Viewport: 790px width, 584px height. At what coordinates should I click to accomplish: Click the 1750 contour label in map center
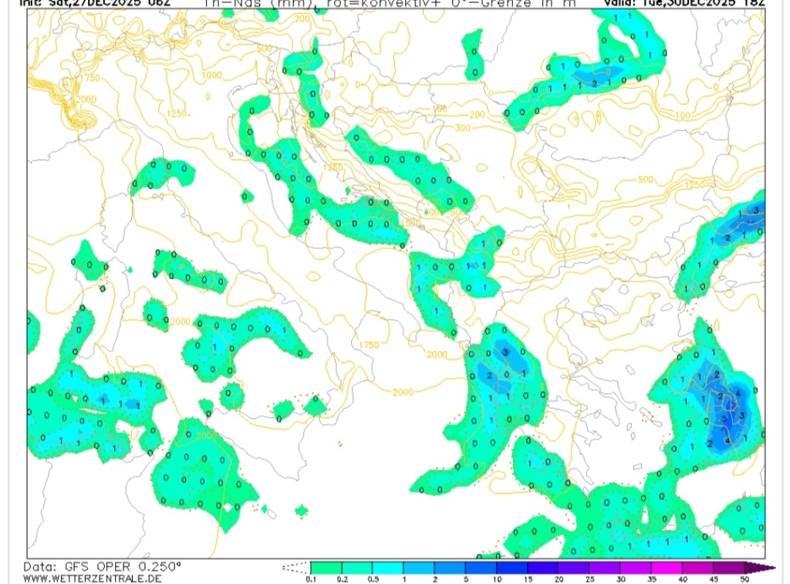click(x=369, y=345)
